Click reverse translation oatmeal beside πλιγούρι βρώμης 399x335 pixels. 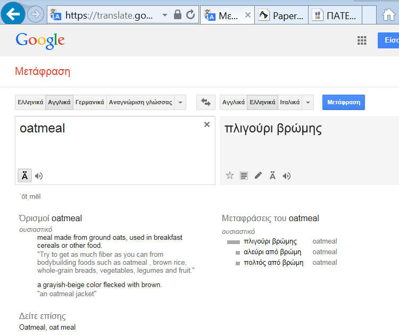[325, 241]
